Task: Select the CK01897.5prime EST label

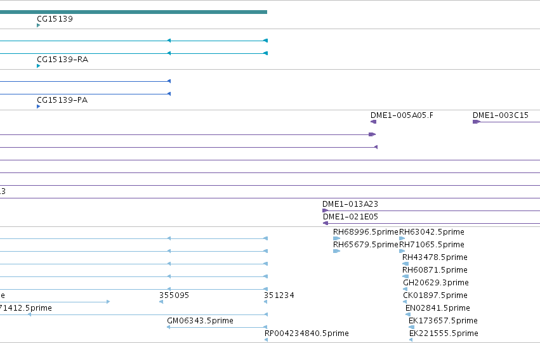Action: pos(435,295)
